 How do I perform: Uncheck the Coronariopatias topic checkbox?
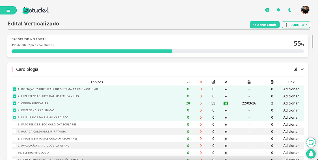pos(14,103)
